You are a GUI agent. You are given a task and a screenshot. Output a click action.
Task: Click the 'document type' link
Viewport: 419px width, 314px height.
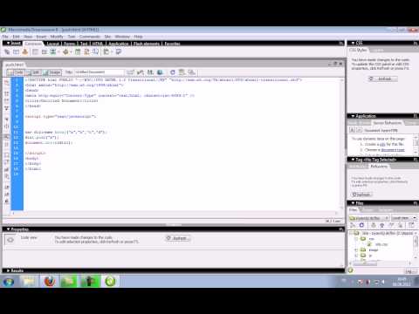(x=393, y=150)
